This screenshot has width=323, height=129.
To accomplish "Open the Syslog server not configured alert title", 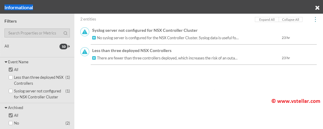I will pyautogui.click(x=145, y=30).
